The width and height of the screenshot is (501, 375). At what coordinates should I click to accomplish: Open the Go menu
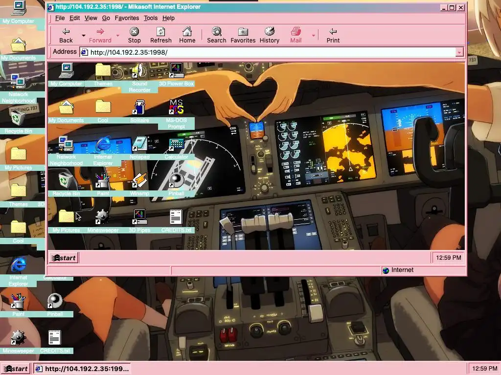106,18
